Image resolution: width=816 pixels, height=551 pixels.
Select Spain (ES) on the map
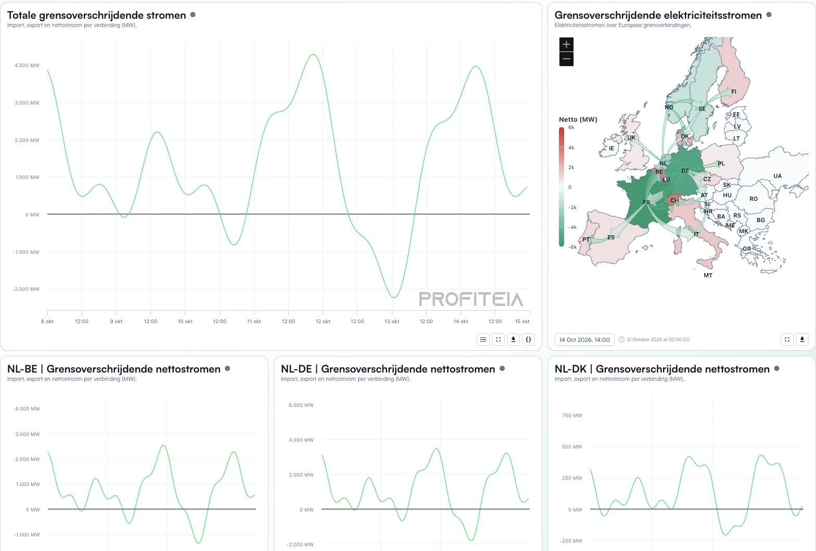point(611,237)
